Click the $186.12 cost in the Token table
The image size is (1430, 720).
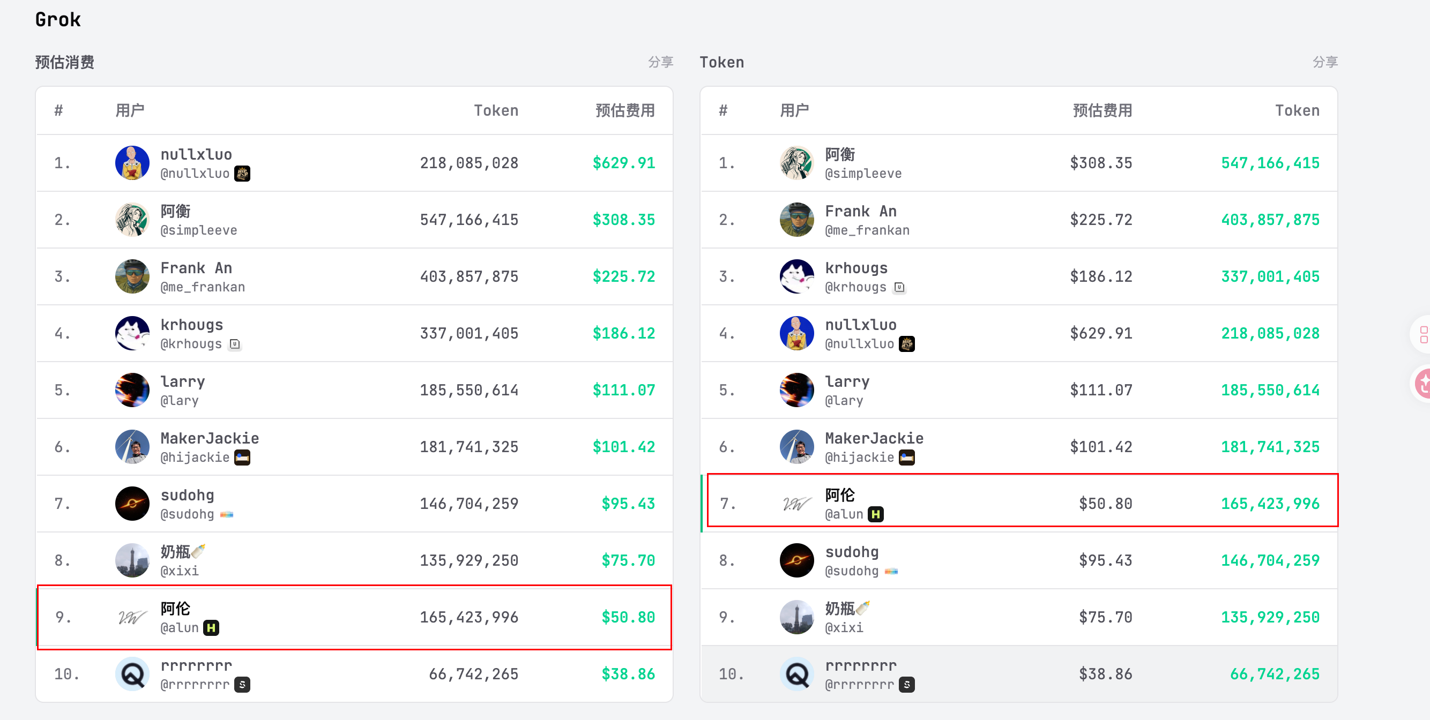point(1101,276)
